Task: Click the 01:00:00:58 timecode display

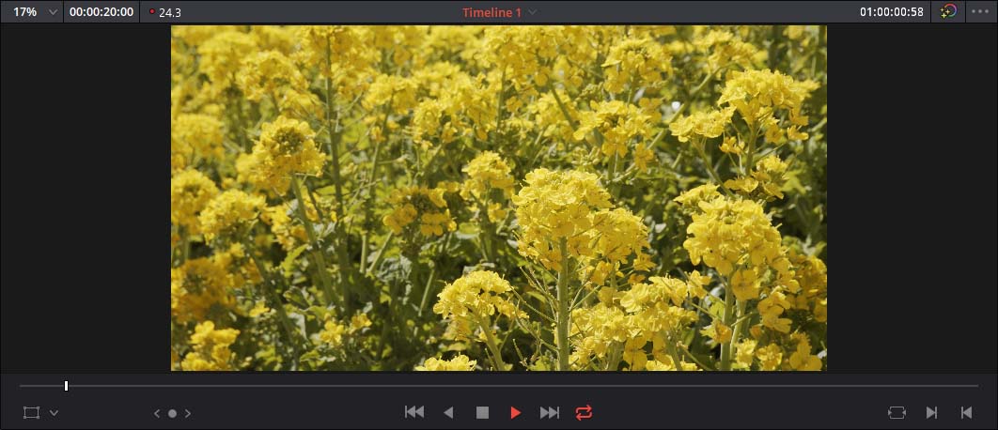Action: click(891, 12)
